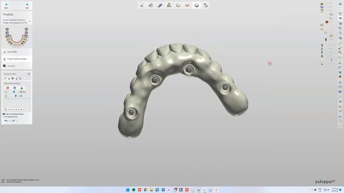The height and width of the screenshot is (193, 344).
Task: Click the dental arch overview thumbnail
Action: (17, 37)
